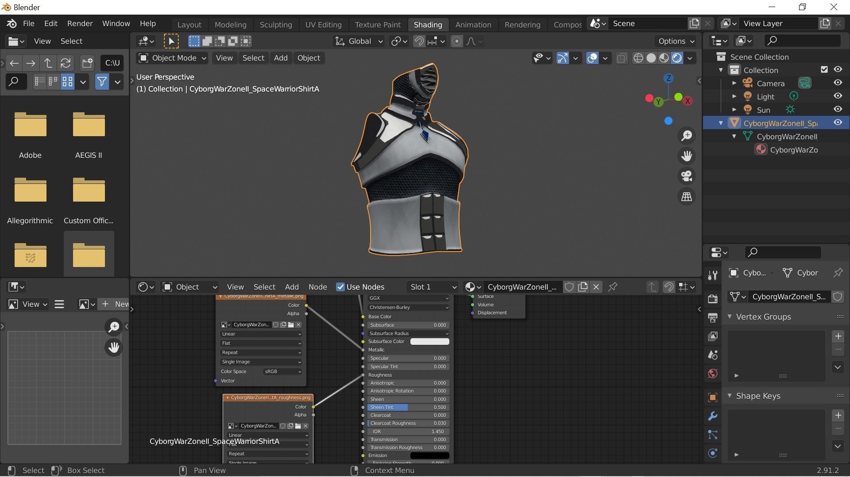Uncheck the Use Nodes checkbox
850x477 pixels.
340,287
